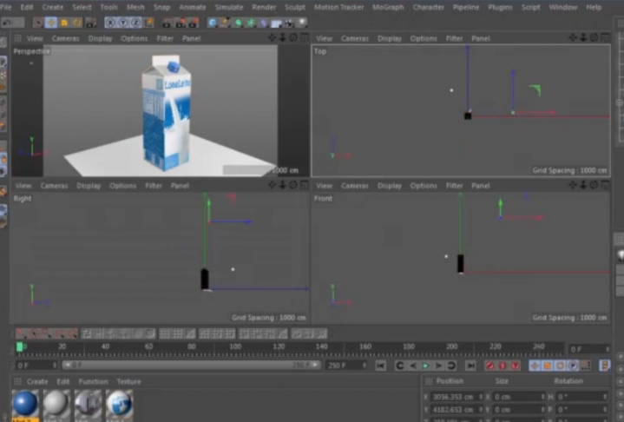Toggle position keyframe recording
The height and width of the screenshot is (422, 624).
535,366
